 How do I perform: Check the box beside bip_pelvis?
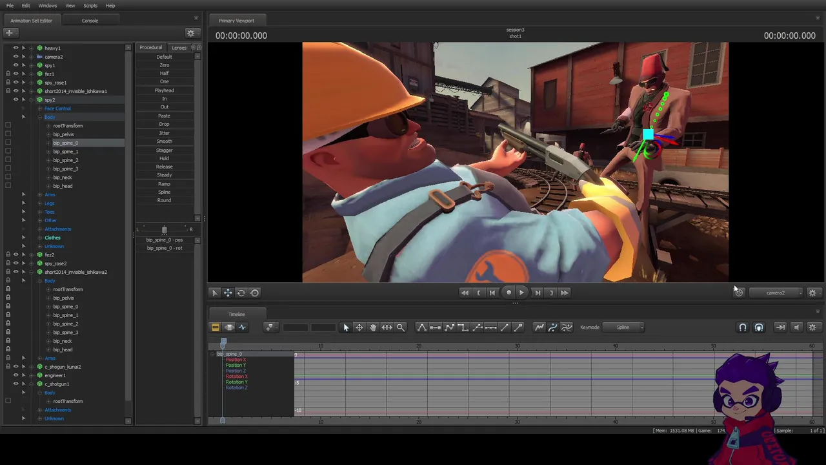coord(8,134)
